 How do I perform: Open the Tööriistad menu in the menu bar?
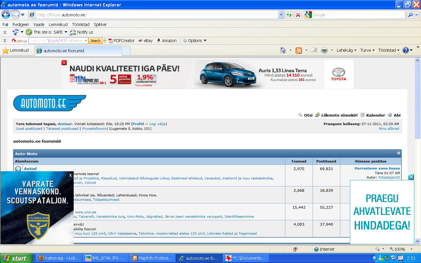[x=81, y=25]
